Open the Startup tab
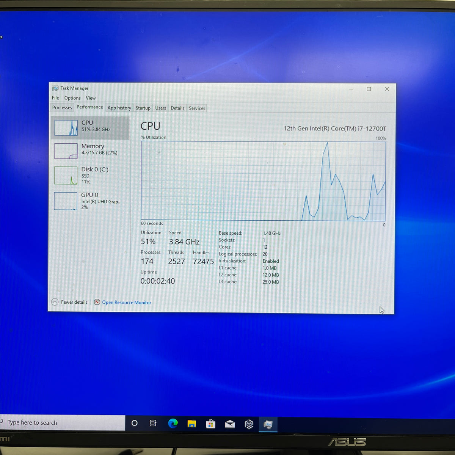 [143, 108]
